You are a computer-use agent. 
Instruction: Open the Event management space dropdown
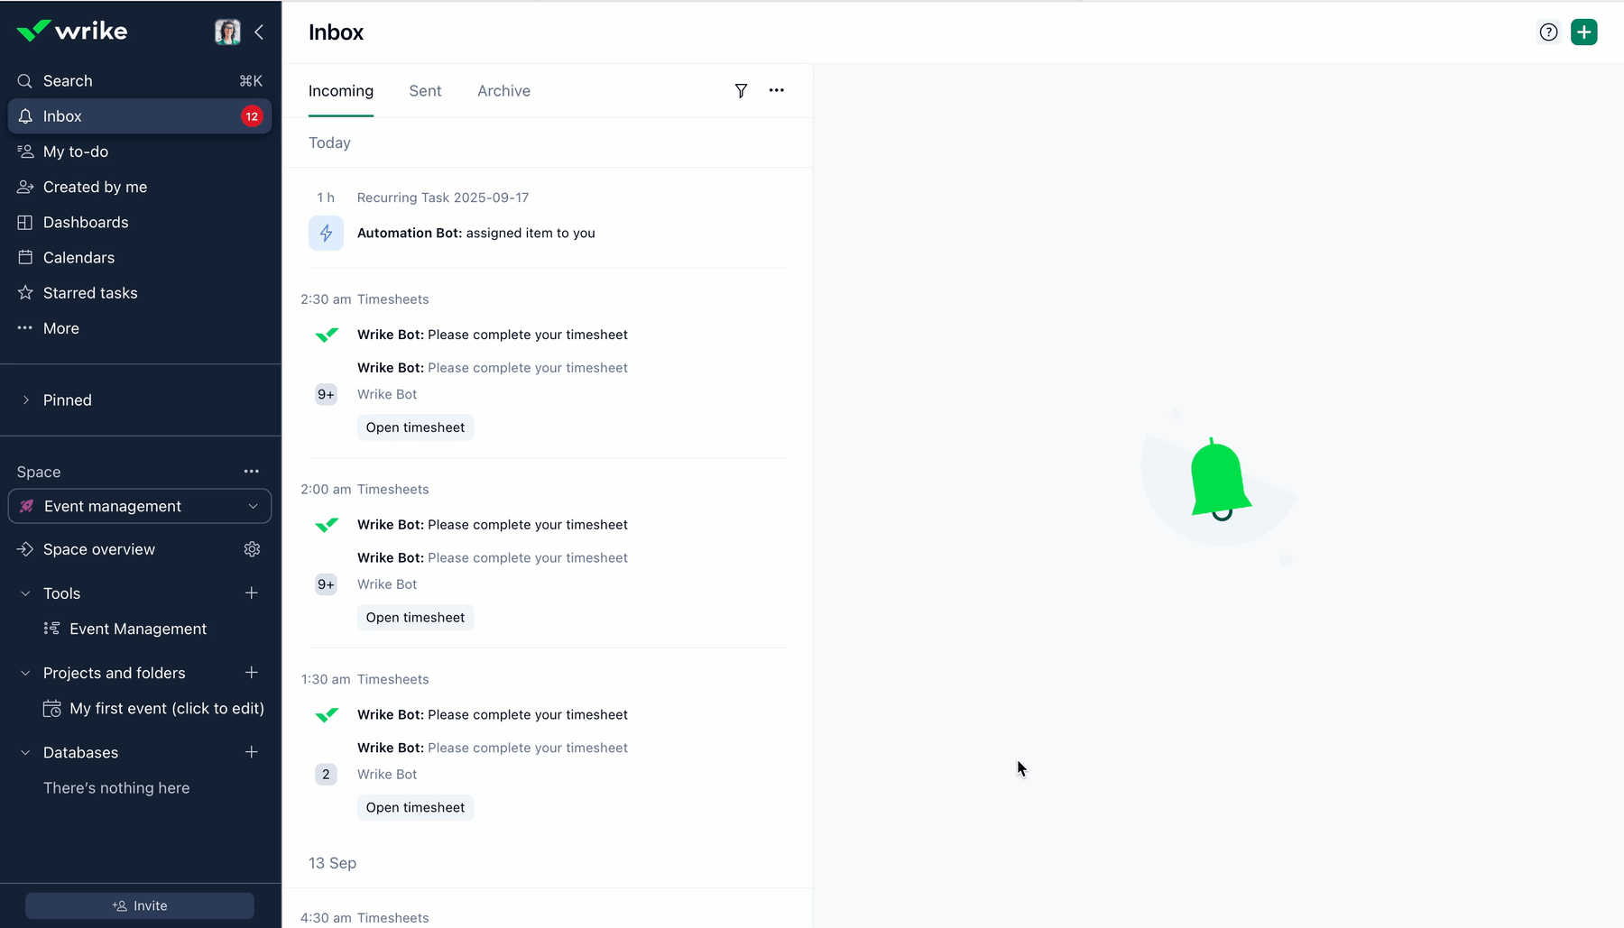pyautogui.click(x=254, y=506)
